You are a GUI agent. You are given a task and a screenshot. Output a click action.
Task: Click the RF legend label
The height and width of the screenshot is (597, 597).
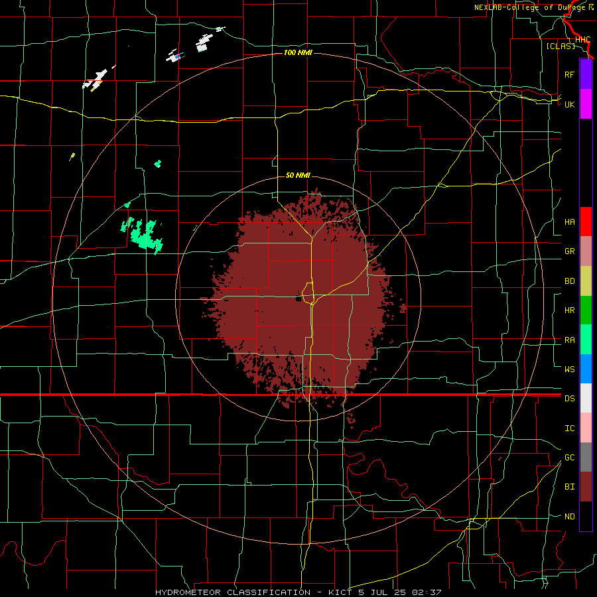tap(569, 74)
